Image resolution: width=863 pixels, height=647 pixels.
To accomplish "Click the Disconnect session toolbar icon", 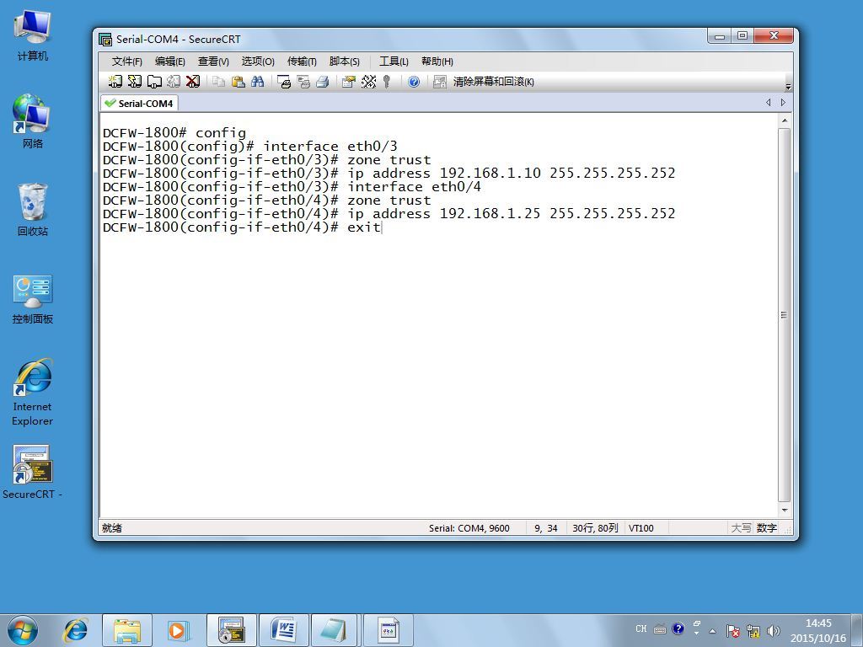I will tap(193, 82).
